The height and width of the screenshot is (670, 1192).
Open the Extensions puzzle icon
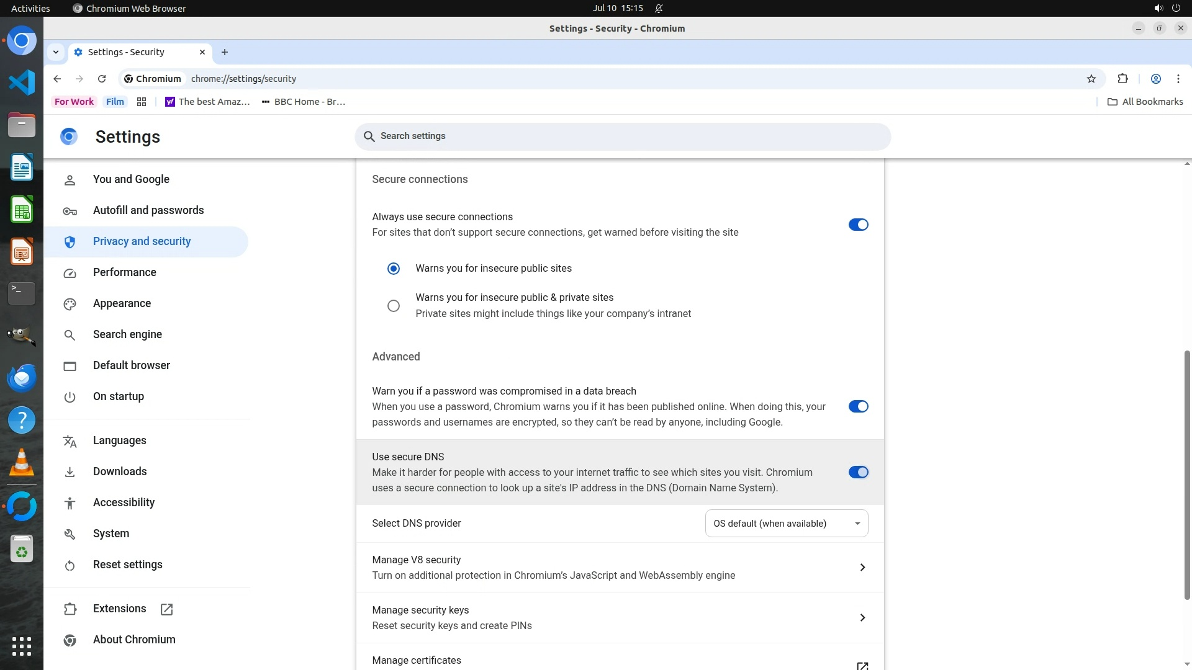pyautogui.click(x=1122, y=79)
